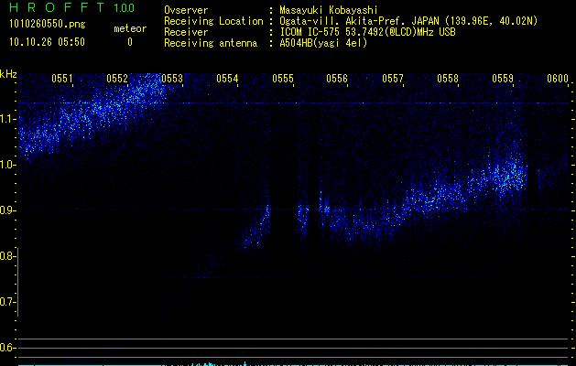Viewport: 576px width, 366px height.
Task: Click the Receiver field label
Action: point(186,32)
